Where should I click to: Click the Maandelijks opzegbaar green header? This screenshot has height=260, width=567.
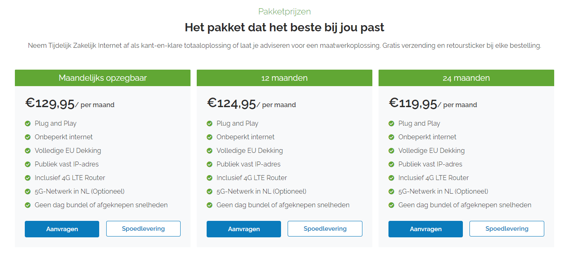(102, 78)
